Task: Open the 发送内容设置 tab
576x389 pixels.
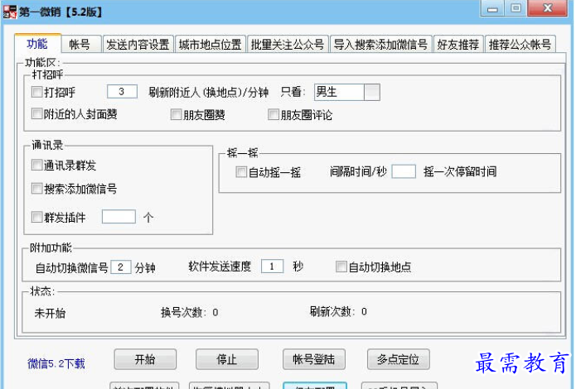Action: click(x=138, y=45)
